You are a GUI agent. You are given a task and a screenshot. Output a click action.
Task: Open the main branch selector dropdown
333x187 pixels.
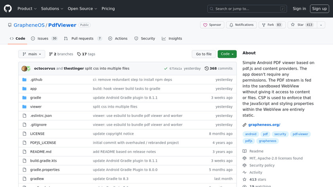point(32,54)
